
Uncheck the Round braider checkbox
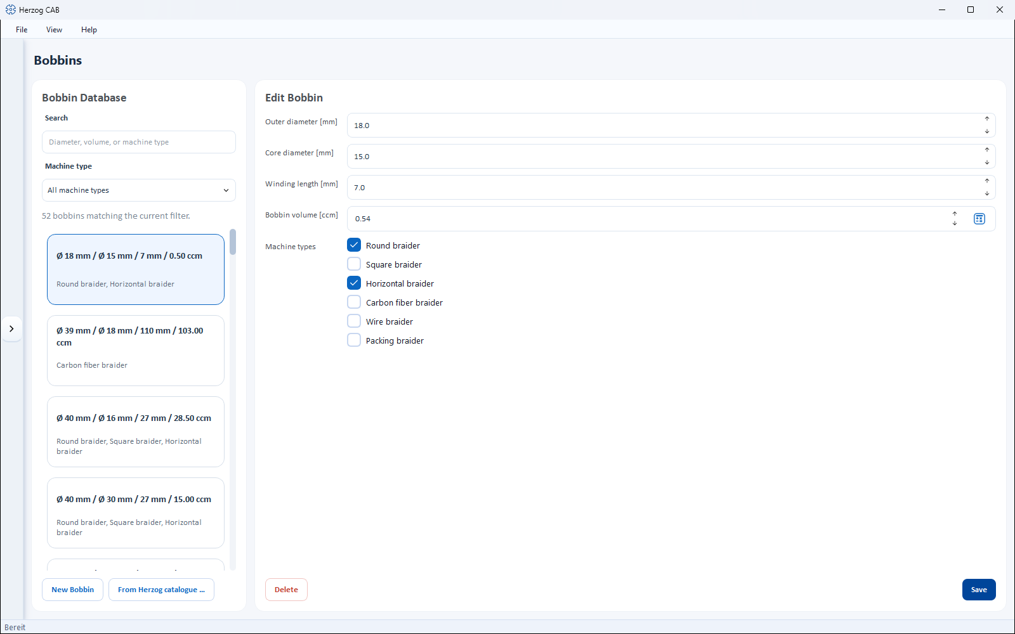pos(354,245)
